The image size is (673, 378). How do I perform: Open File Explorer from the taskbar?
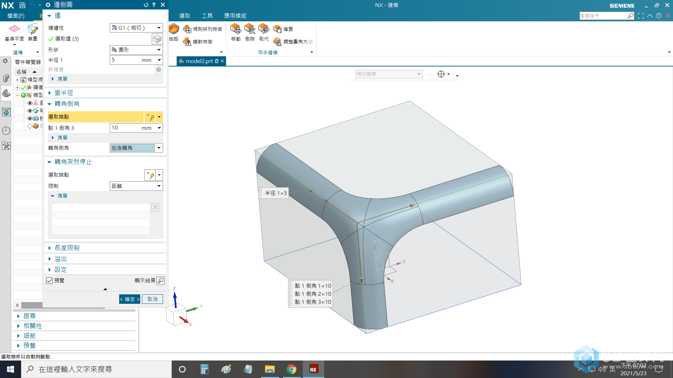coord(270,369)
